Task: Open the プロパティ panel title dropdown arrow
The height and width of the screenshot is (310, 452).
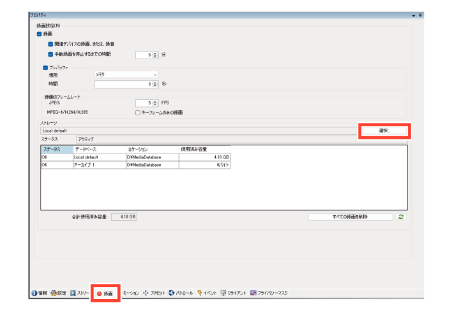Action: (x=414, y=15)
